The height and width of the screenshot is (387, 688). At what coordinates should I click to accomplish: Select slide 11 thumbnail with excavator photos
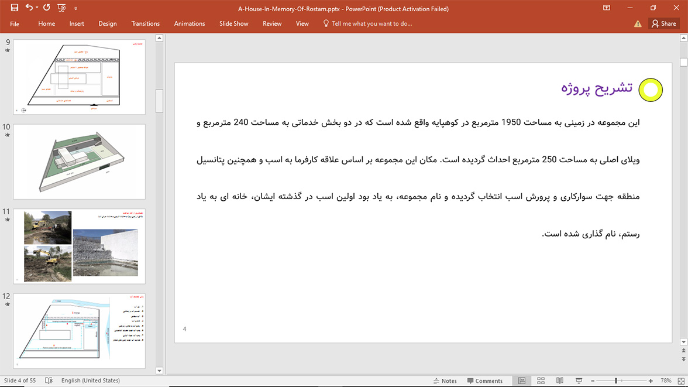pyautogui.click(x=80, y=246)
